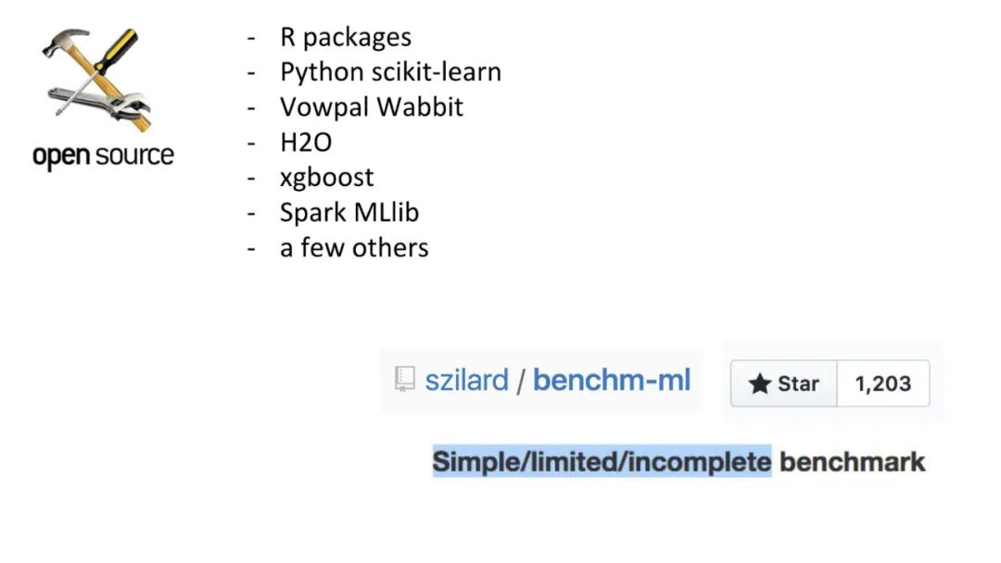Screen dimensions: 1001x563
Task: Choose the "H2O" entry in the list
Action: pos(306,143)
